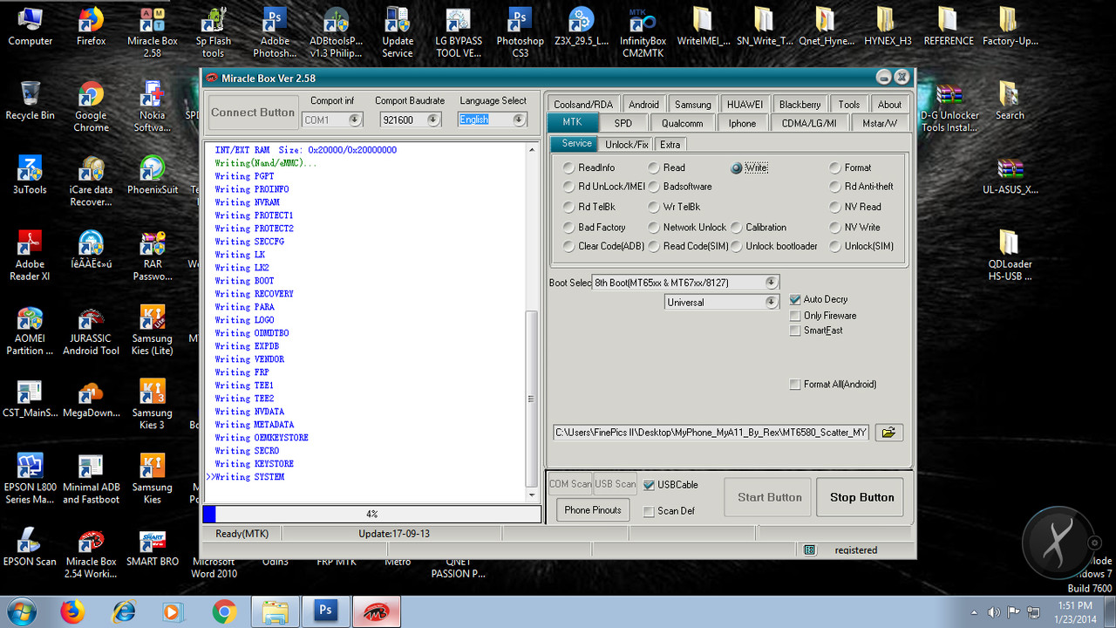Viewport: 1116px width, 628px height.
Task: Launch PhoenixSuit desktop shortcut
Action: pos(153,174)
